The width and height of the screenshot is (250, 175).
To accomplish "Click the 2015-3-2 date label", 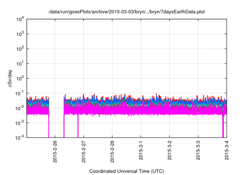I will (169, 150).
